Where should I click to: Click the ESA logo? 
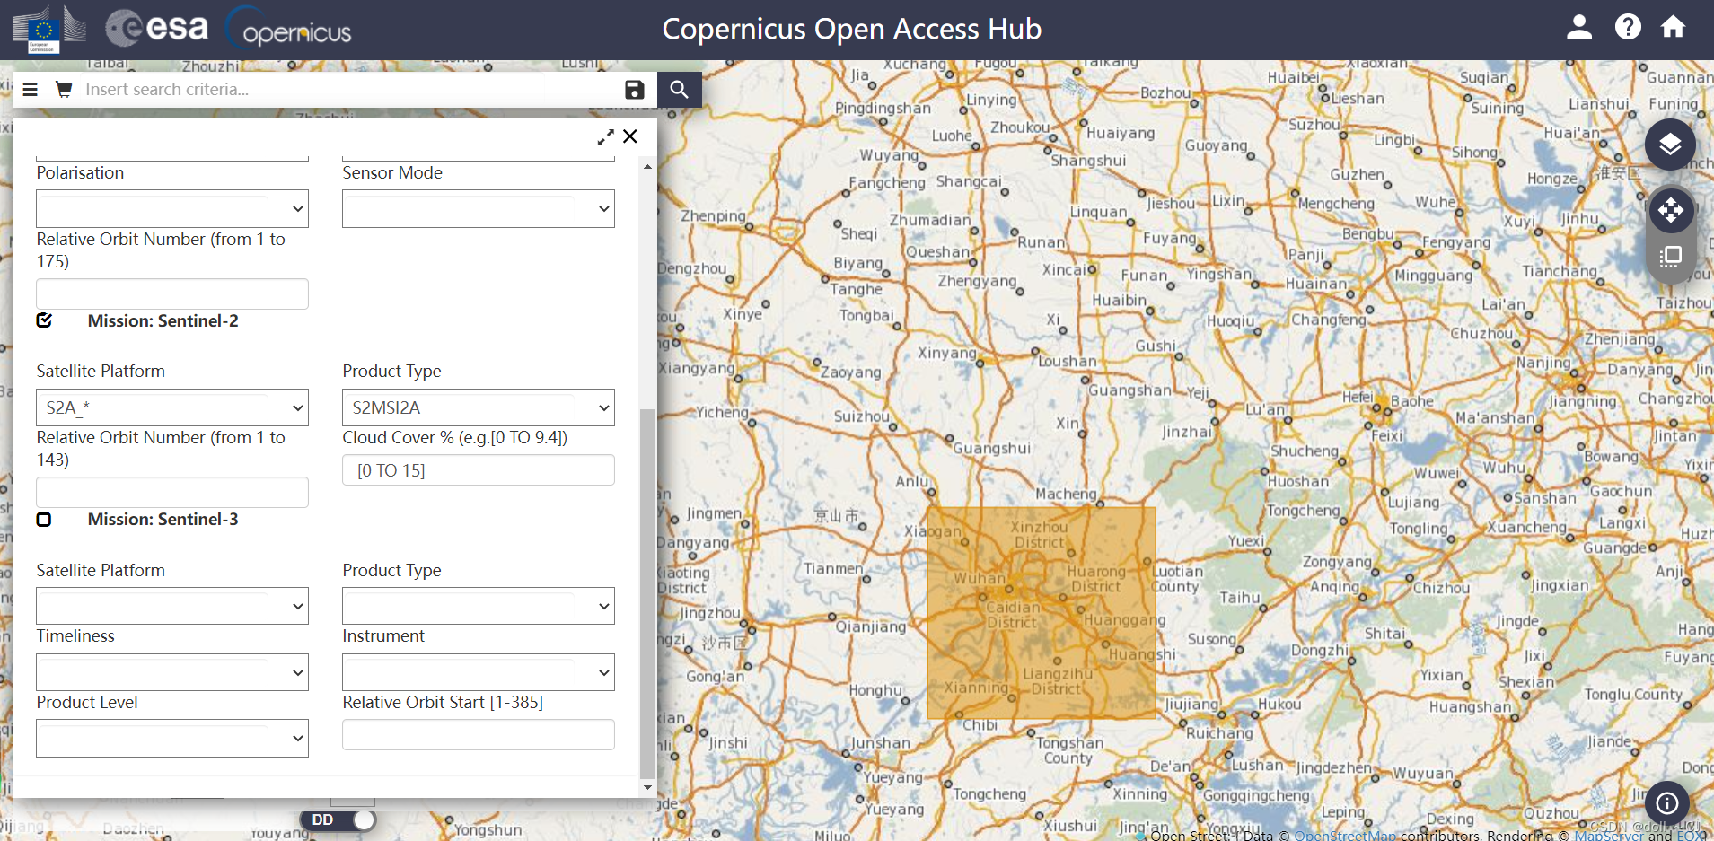[x=157, y=28]
